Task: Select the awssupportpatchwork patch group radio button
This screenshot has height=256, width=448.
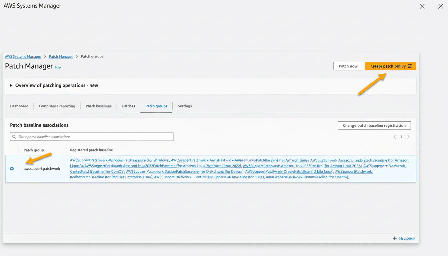Action: click(12, 169)
